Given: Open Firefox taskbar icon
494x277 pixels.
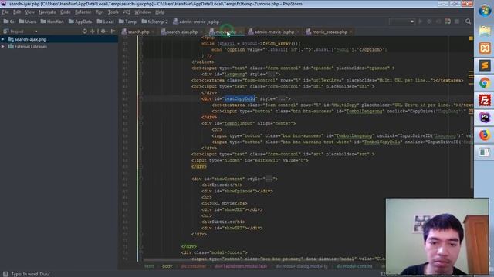Looking at the screenshot, I should click(x=485, y=135).
